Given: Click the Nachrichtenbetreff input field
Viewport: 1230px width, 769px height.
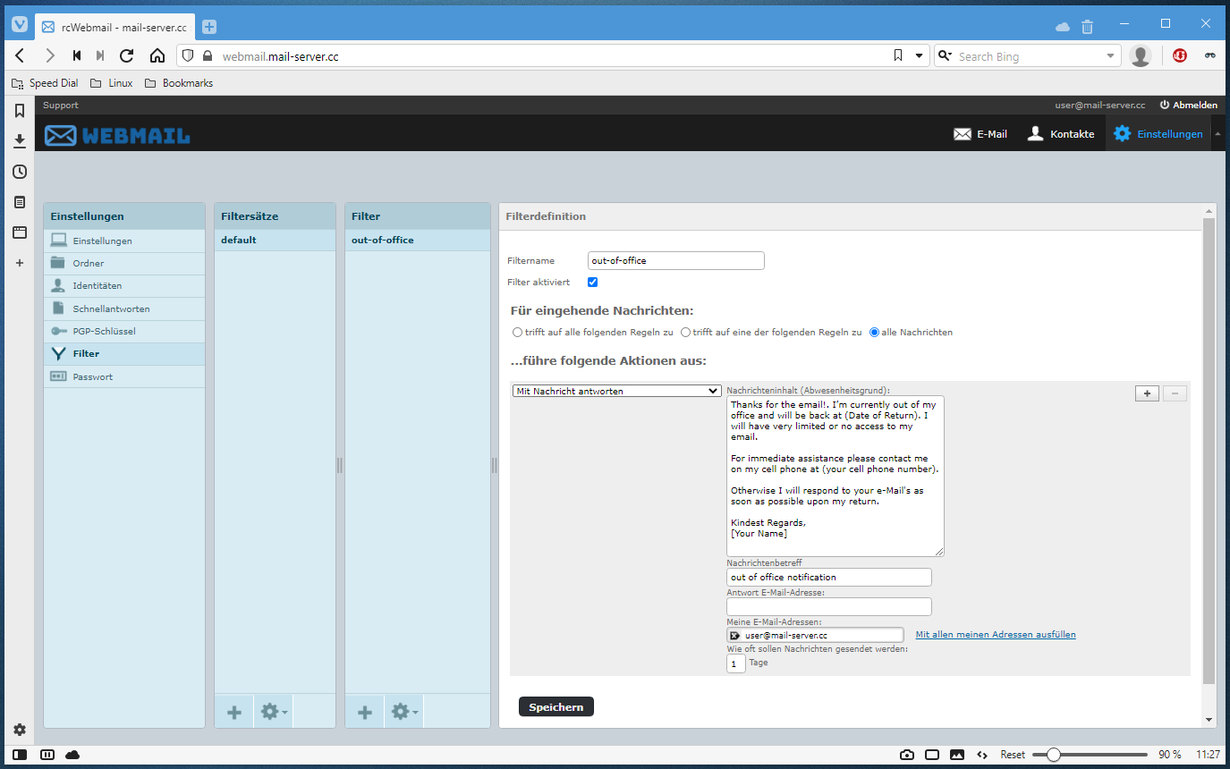Looking at the screenshot, I should pos(828,578).
